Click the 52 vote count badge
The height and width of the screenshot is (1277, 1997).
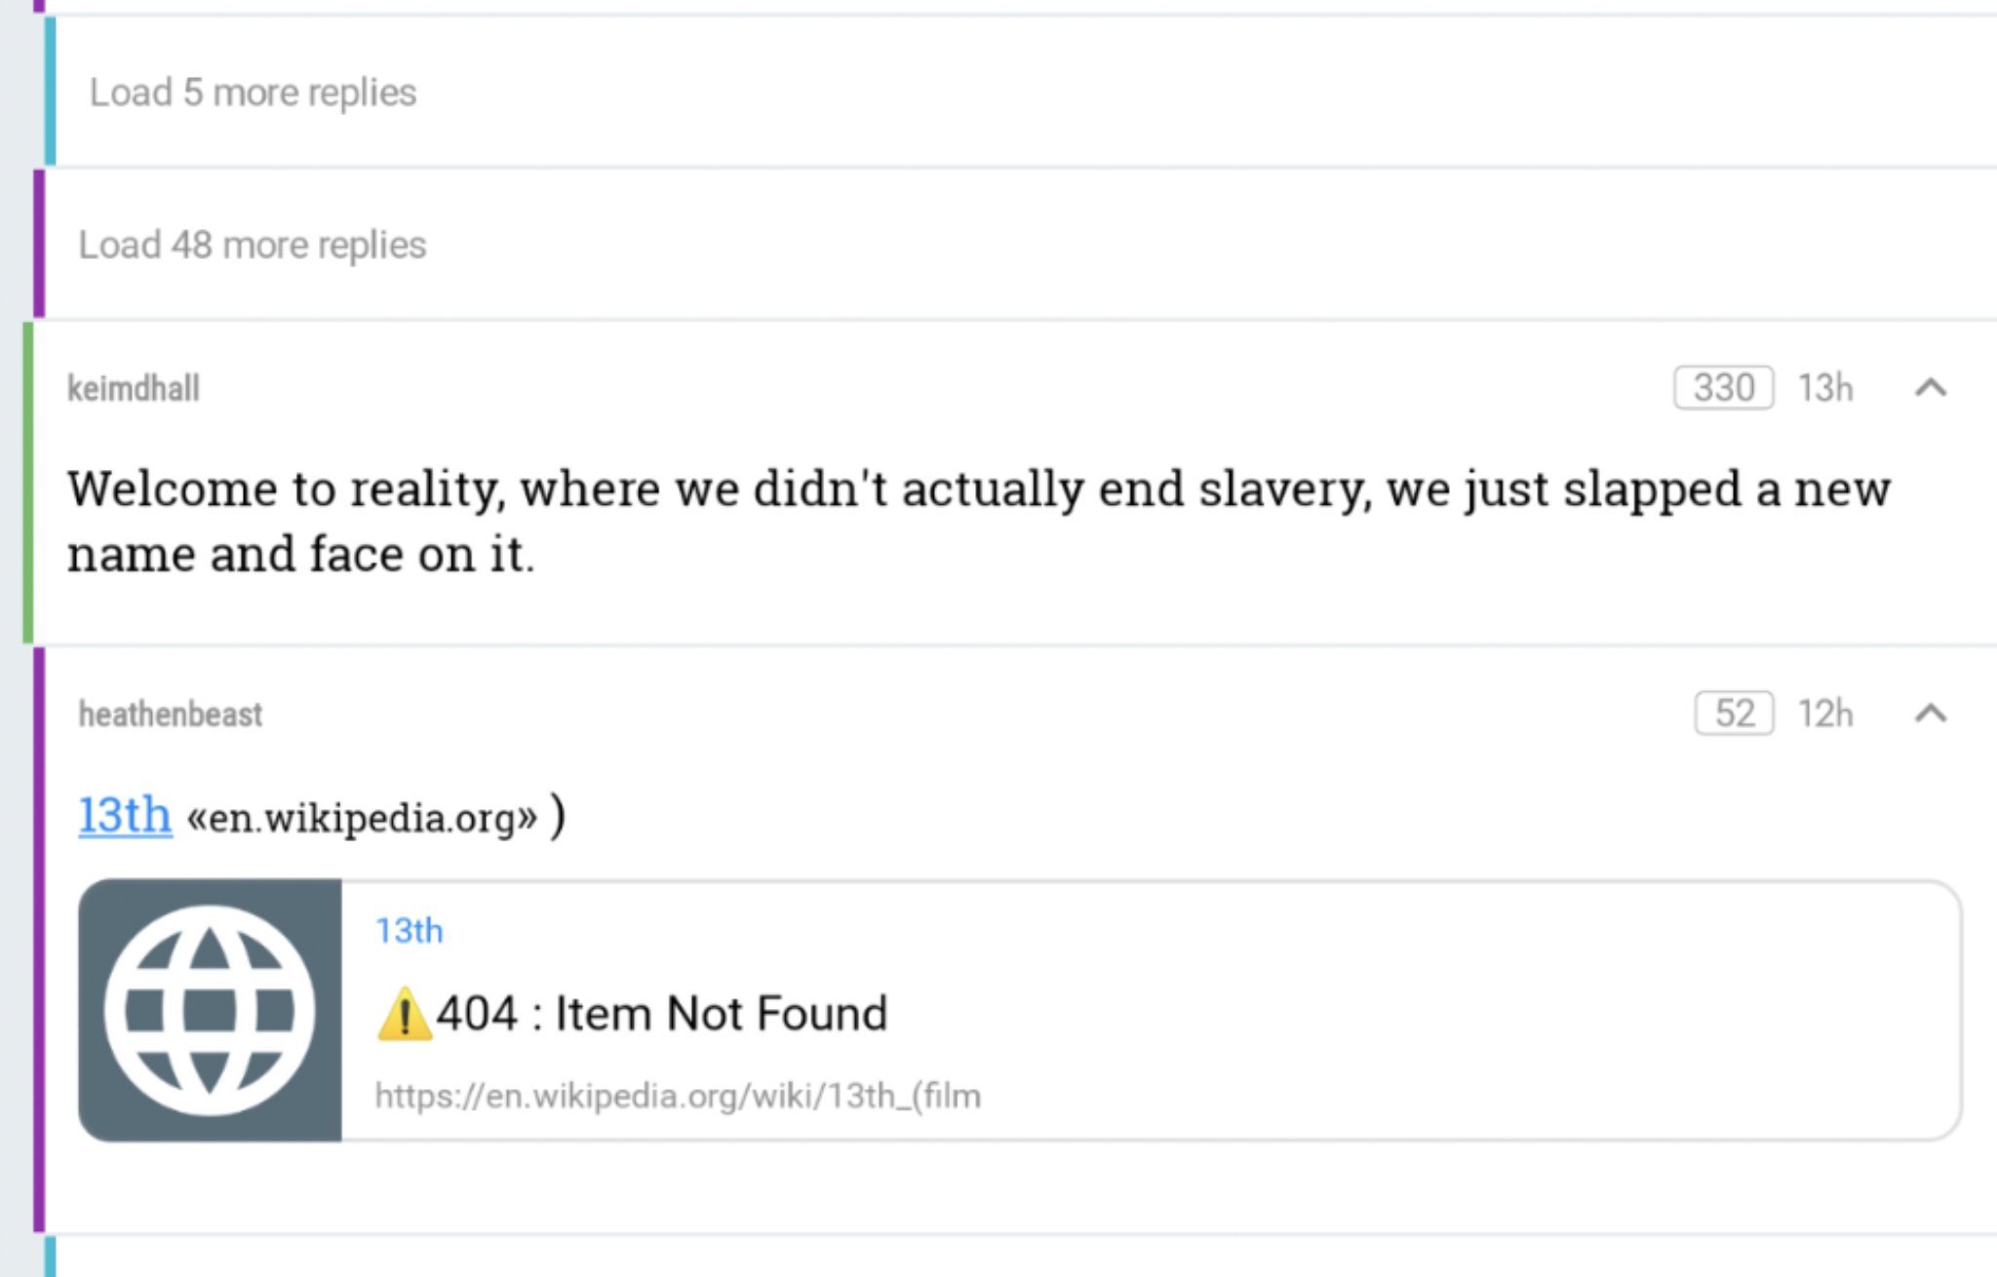pyautogui.click(x=1734, y=714)
